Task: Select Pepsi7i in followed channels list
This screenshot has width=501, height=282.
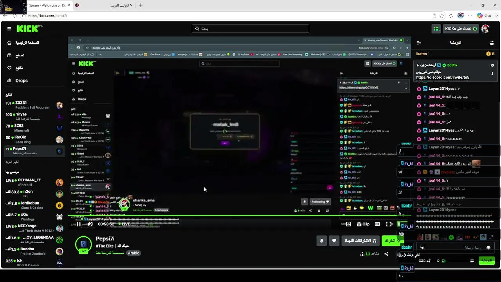Action: pyautogui.click(x=34, y=151)
